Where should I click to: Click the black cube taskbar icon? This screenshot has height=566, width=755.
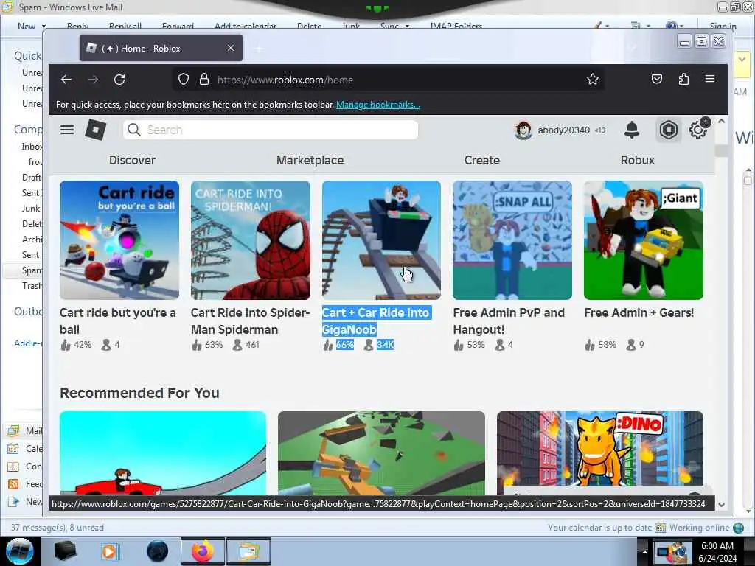click(65, 551)
